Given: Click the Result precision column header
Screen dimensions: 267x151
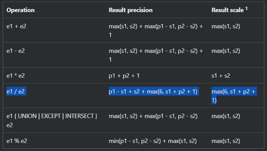Looking at the screenshot, I should [131, 10].
